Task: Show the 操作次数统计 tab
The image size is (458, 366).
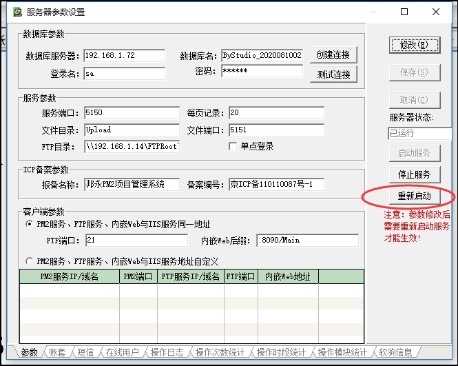Action: pyautogui.click(x=220, y=352)
